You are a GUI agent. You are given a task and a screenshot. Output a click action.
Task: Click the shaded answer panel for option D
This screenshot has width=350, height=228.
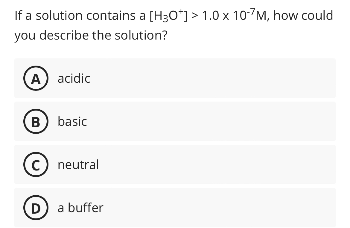tap(175, 208)
